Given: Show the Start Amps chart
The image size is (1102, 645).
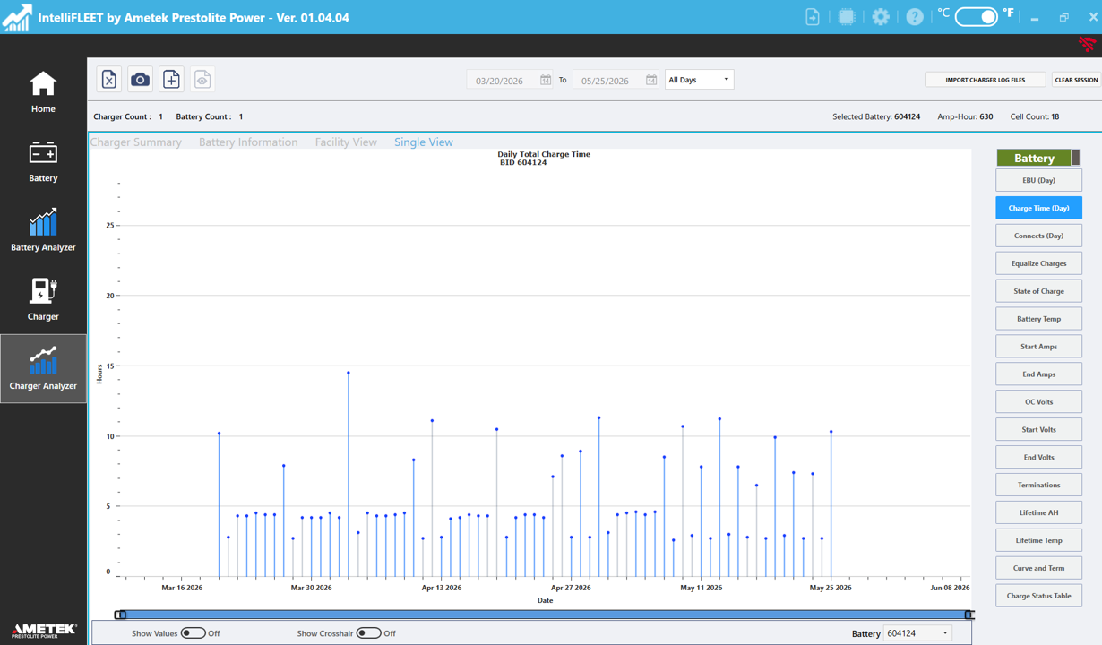Looking at the screenshot, I should tap(1038, 347).
